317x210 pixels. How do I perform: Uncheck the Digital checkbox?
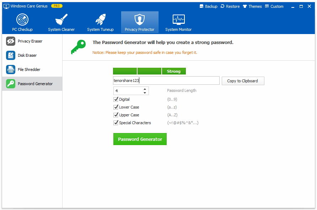(x=115, y=99)
